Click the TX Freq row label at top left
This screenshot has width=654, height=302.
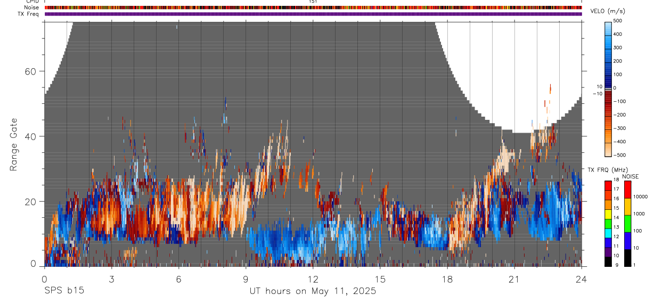click(28, 14)
